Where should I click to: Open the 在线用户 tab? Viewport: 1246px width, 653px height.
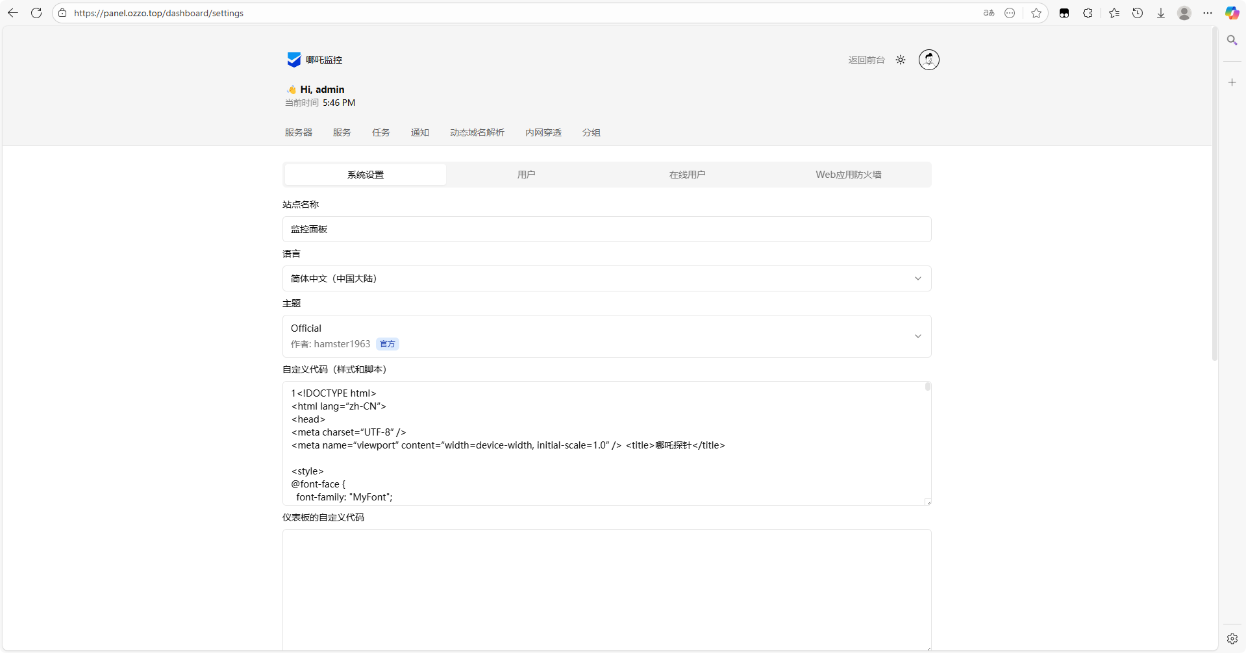(x=687, y=175)
